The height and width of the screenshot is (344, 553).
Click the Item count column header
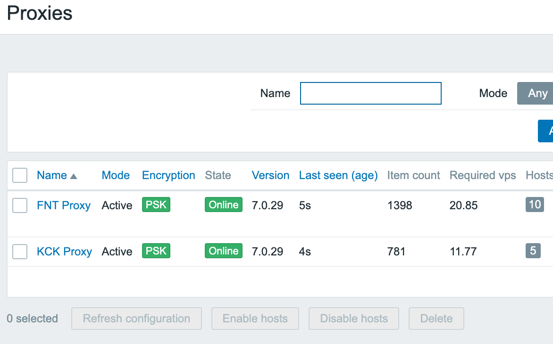coord(414,175)
